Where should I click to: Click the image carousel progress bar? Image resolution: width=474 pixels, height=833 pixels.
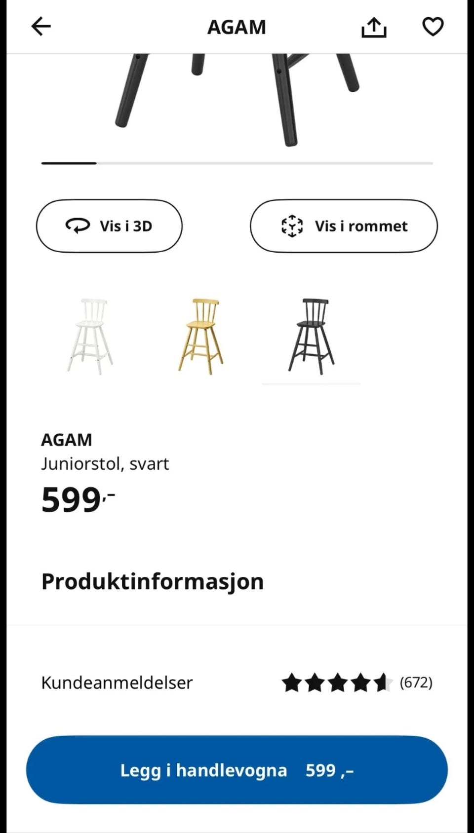237,163
